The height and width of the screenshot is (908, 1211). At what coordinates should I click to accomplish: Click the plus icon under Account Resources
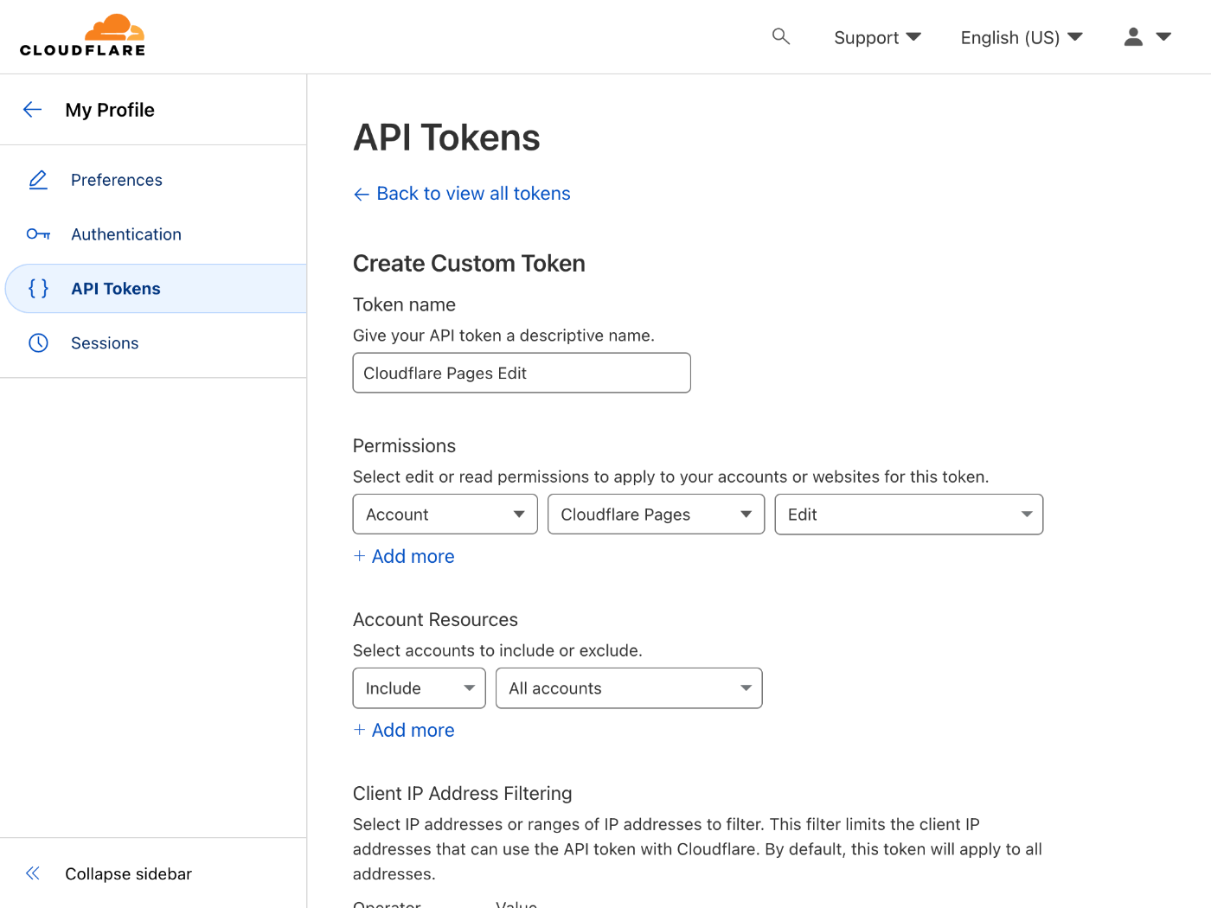[359, 730]
